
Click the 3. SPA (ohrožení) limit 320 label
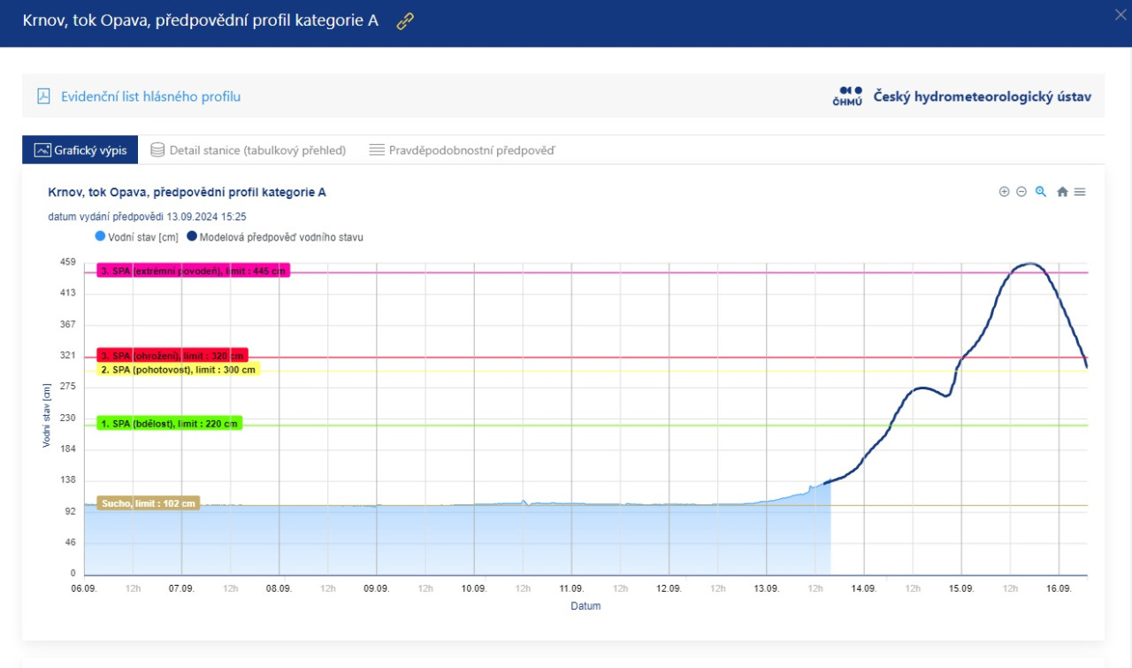click(x=172, y=355)
